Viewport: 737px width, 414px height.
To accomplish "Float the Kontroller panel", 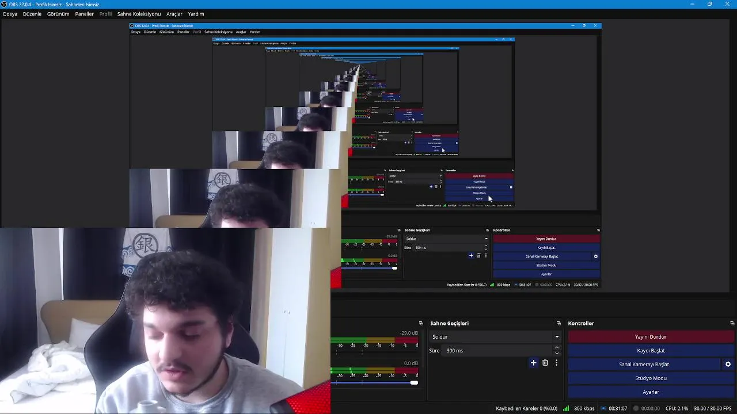I will pos(732,323).
